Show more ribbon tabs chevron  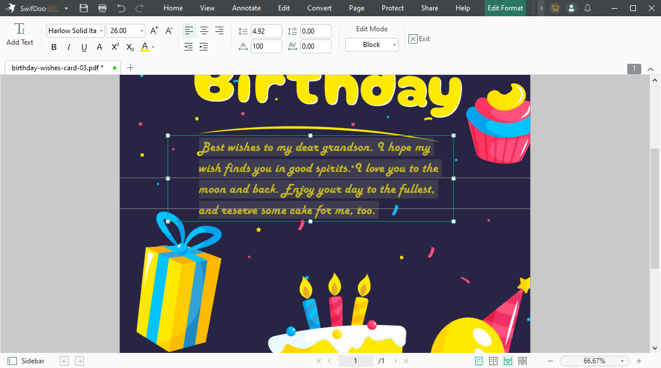(541, 8)
